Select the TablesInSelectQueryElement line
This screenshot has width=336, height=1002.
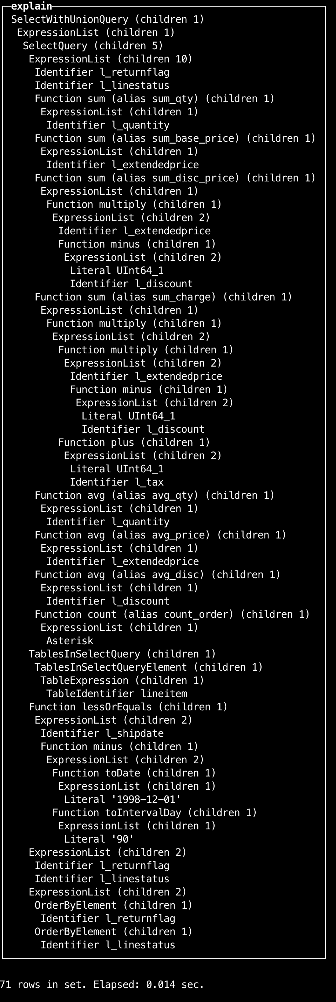[149, 667]
